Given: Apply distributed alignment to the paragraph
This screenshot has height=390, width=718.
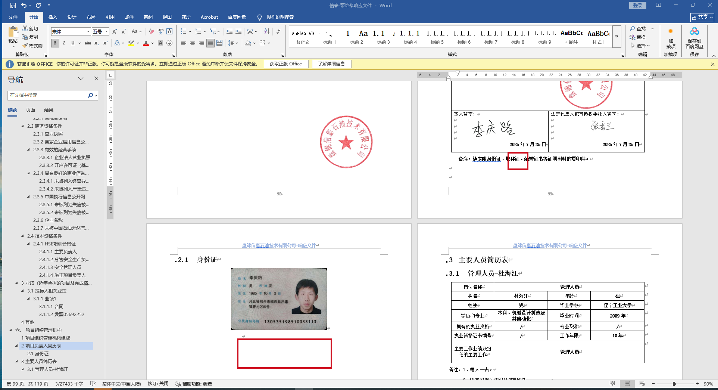Looking at the screenshot, I should (x=219, y=43).
